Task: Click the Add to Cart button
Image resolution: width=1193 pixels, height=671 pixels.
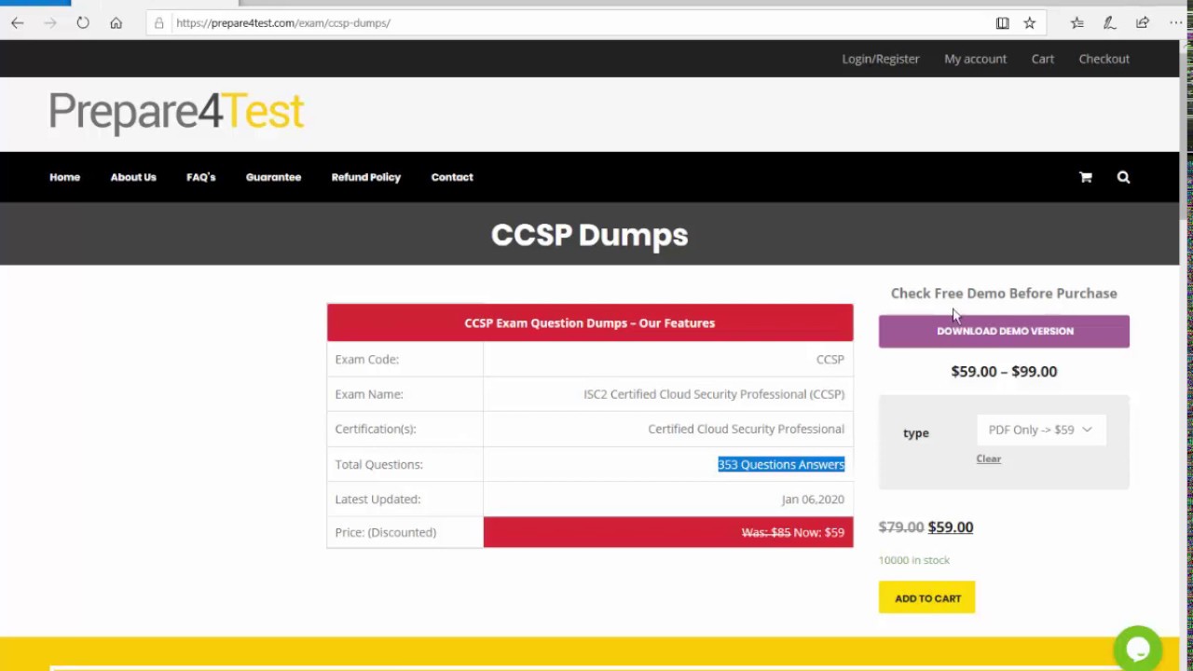Action: tap(927, 598)
